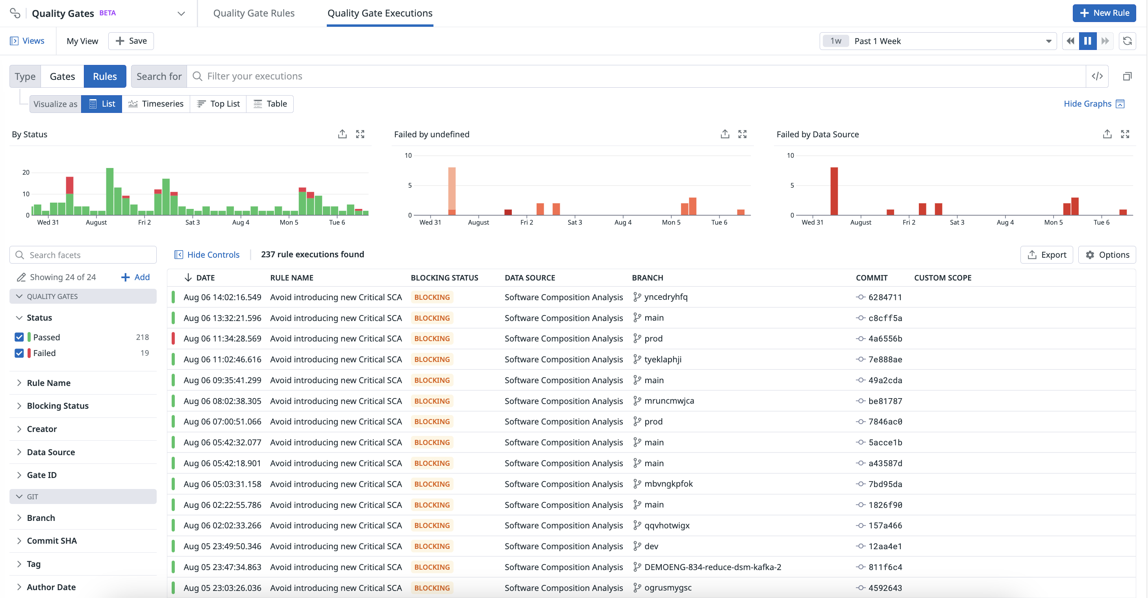Click the New Rule button
The image size is (1148, 598).
pyautogui.click(x=1104, y=13)
